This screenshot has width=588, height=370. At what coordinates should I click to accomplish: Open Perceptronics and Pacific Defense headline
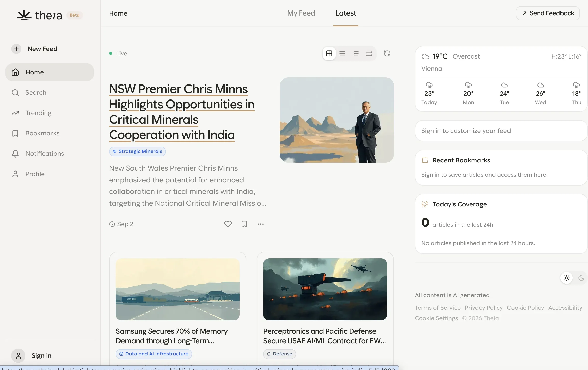pyautogui.click(x=325, y=336)
